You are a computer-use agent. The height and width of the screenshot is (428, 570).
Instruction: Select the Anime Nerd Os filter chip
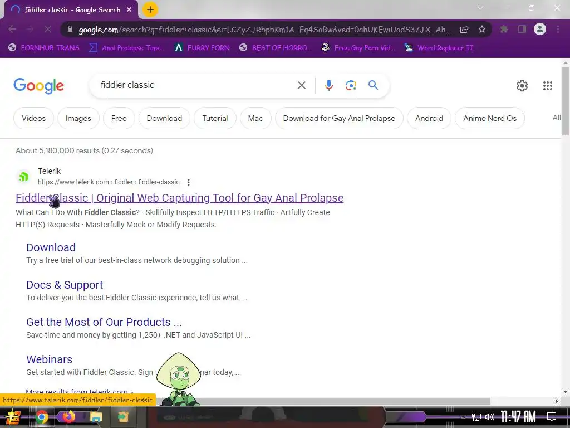(490, 118)
